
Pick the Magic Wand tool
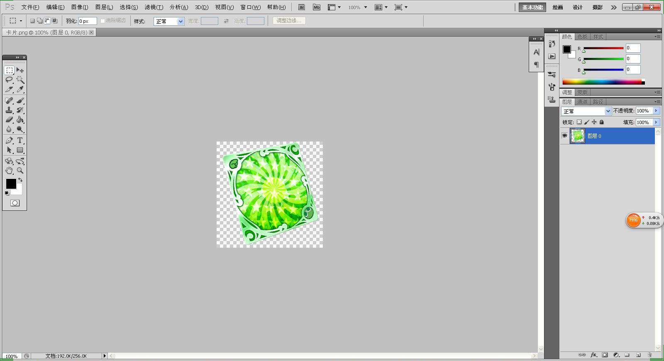(20, 80)
